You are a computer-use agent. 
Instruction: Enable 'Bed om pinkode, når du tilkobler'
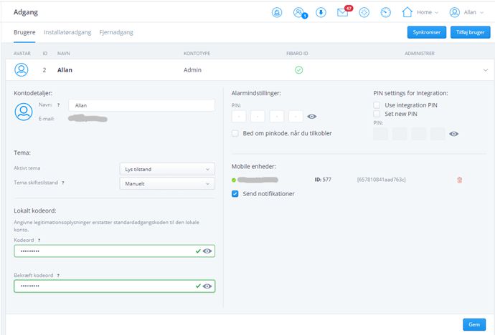(x=235, y=133)
